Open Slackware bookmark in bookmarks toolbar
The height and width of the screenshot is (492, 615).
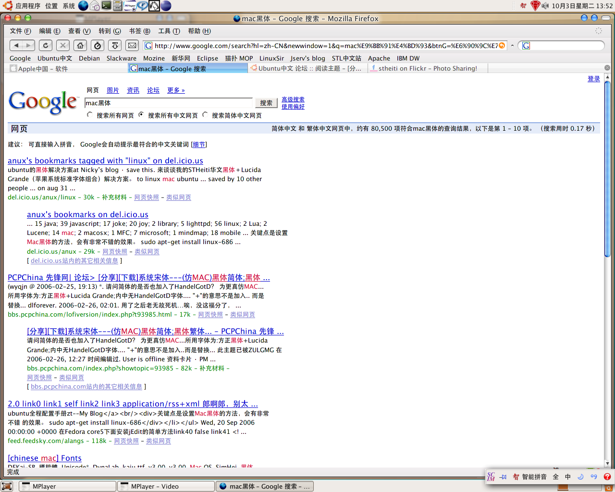[x=122, y=58]
